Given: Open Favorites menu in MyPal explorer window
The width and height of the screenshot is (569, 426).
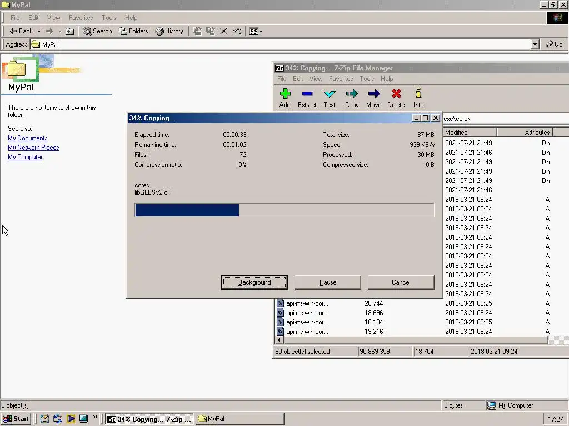Looking at the screenshot, I should coord(81,18).
